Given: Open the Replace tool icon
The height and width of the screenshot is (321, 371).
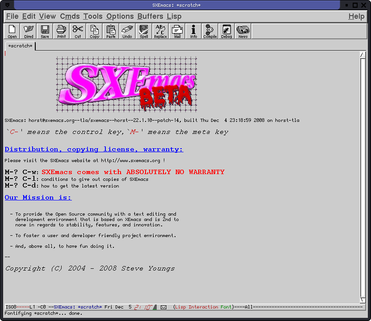Looking at the screenshot, I should tap(160, 31).
